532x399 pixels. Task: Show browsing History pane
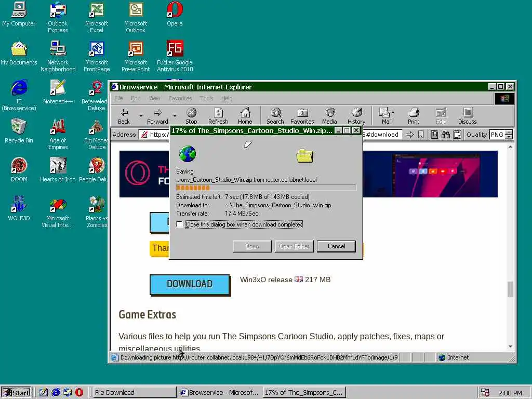356,116
